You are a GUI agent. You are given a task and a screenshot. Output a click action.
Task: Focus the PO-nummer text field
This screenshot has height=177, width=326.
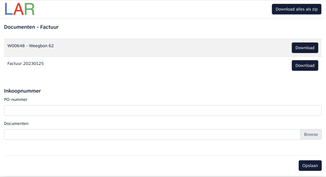[163, 110]
